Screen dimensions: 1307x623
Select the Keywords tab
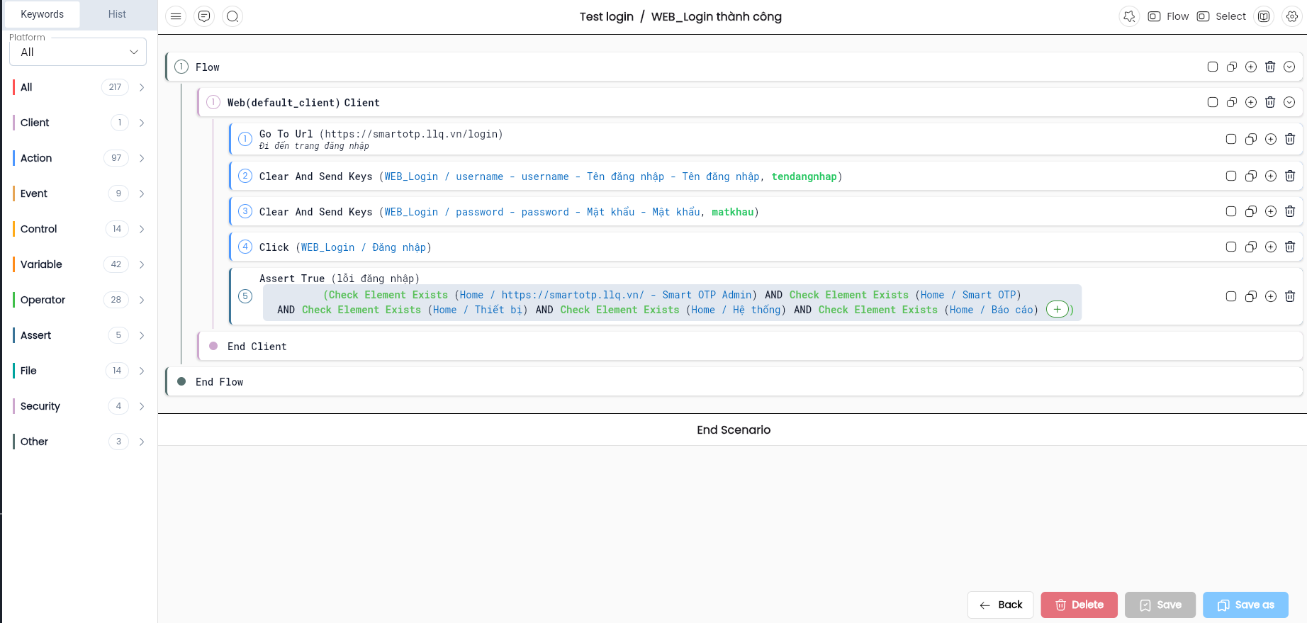pyautogui.click(x=42, y=14)
